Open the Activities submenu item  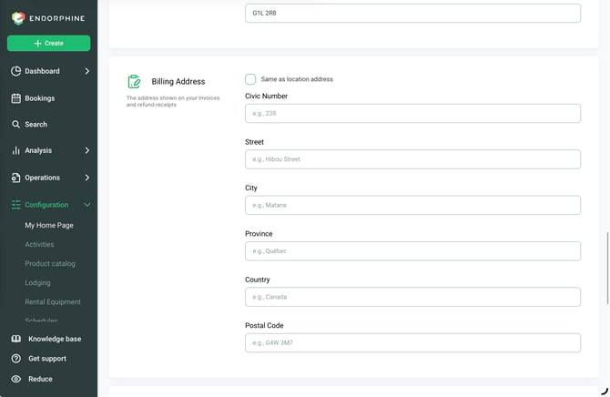[x=39, y=244]
